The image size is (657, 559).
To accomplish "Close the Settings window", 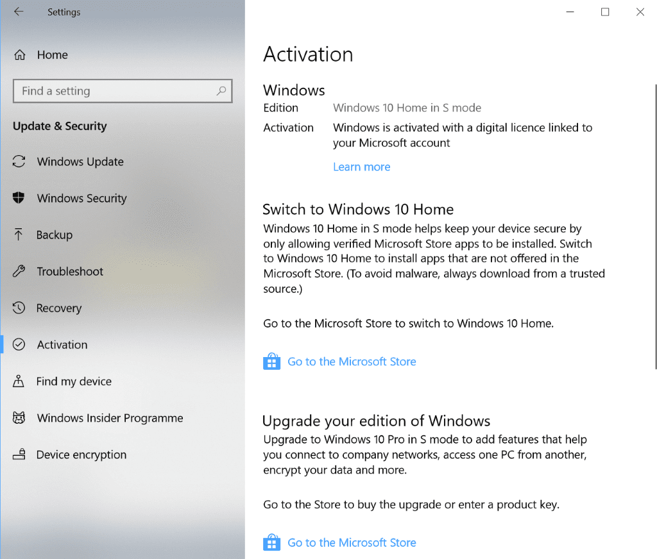I will pos(640,12).
